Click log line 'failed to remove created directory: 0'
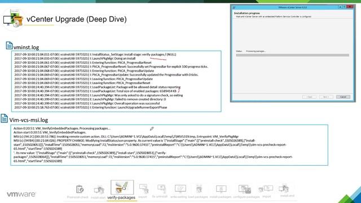The image size is (361, 203). point(90,99)
